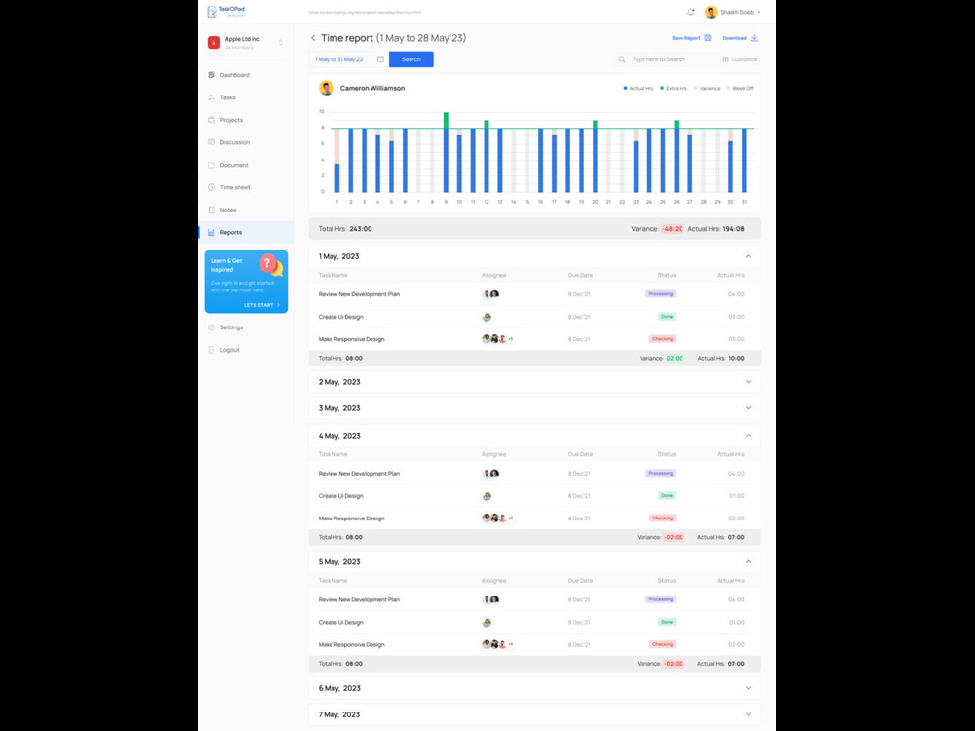Screen dimensions: 975x731
Task: Toggle the Actual Hrs legend swatch
Action: (x=626, y=89)
